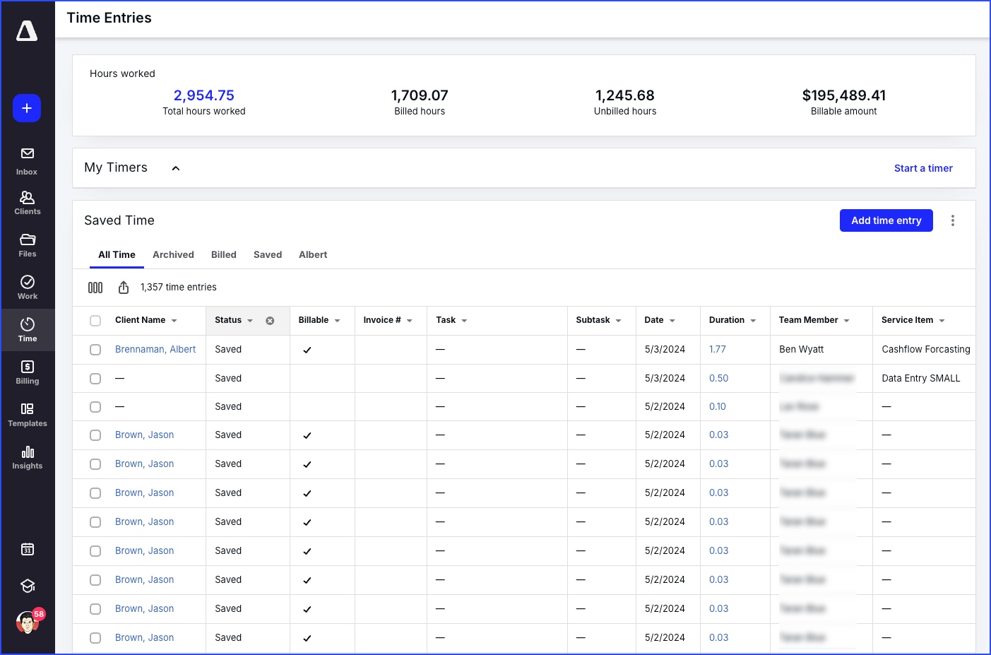Switch to the Billed tab
The width and height of the screenshot is (991, 655).
224,255
